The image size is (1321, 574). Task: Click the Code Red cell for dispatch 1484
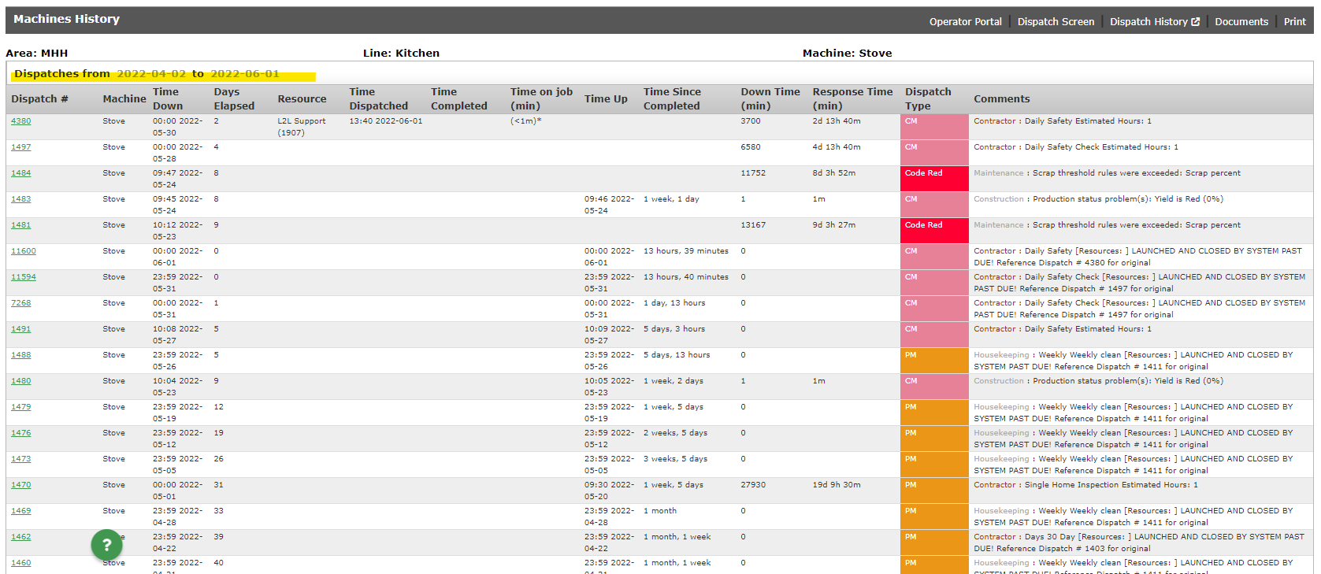pyautogui.click(x=934, y=179)
